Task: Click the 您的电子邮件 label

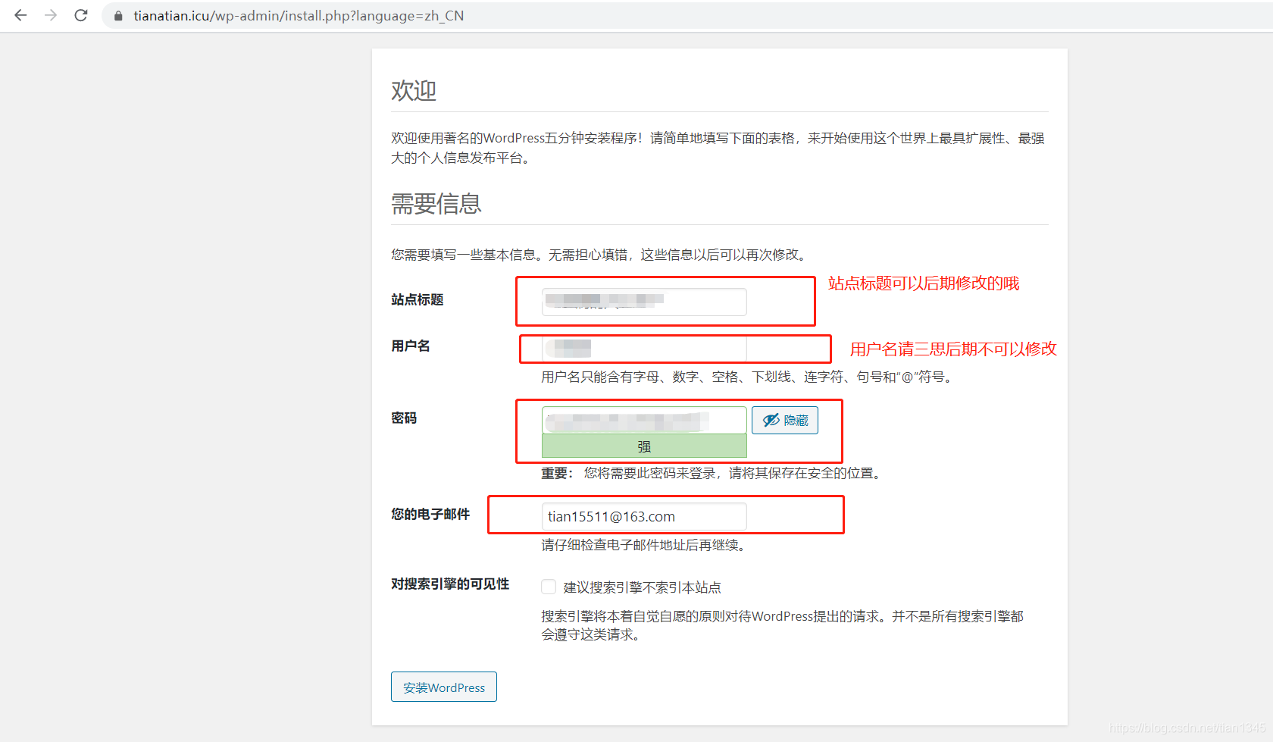Action: coord(430,514)
